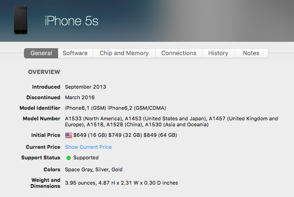The image size is (294, 197).
Task: Click the Weight and Dimensions field label
Action: [45, 183]
